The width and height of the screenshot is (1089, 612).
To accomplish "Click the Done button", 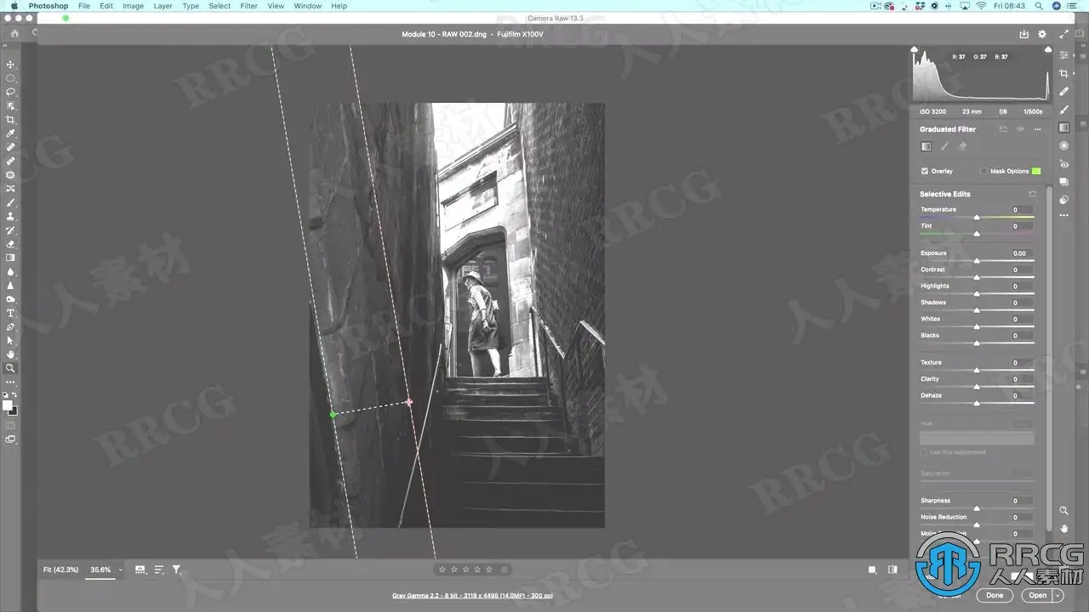I will [x=995, y=595].
